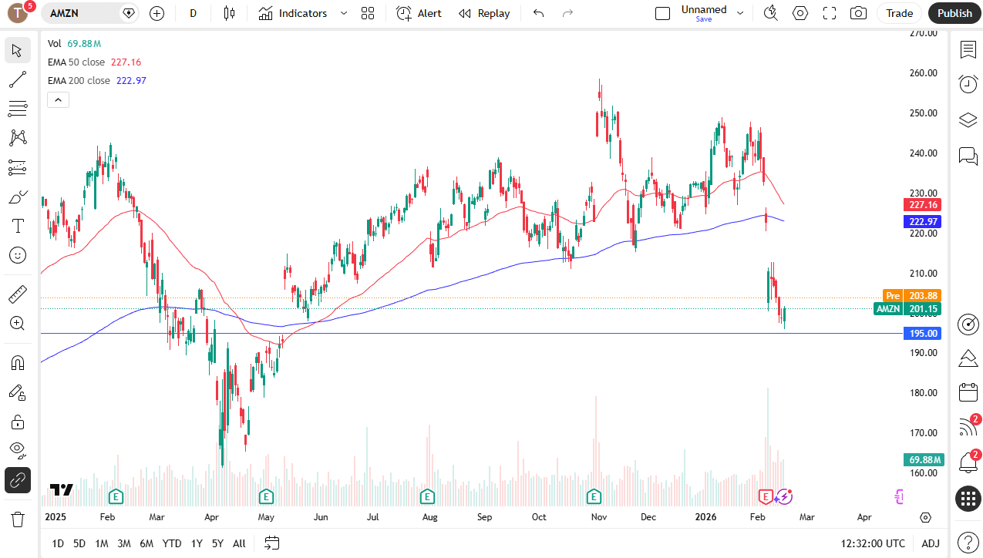This screenshot has height=558, width=983.
Task: Open the economic calendar panel
Action: click(x=968, y=392)
